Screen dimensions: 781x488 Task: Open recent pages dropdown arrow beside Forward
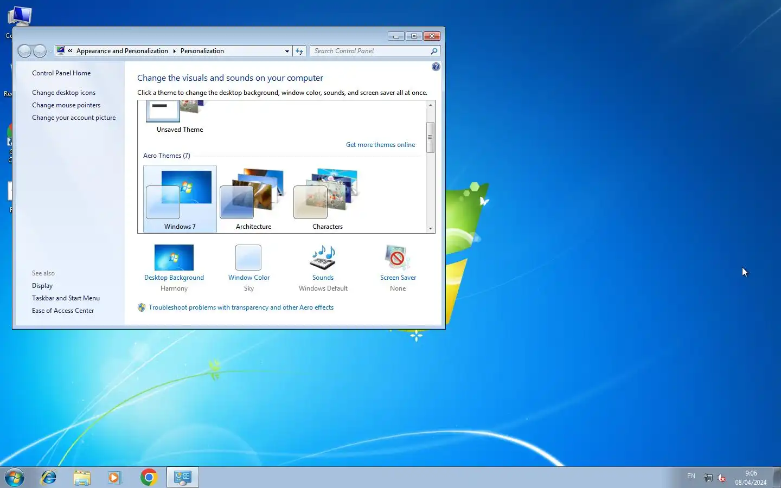coord(50,51)
